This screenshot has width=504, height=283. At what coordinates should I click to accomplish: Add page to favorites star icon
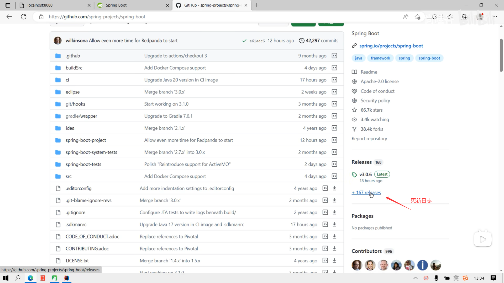point(417,17)
